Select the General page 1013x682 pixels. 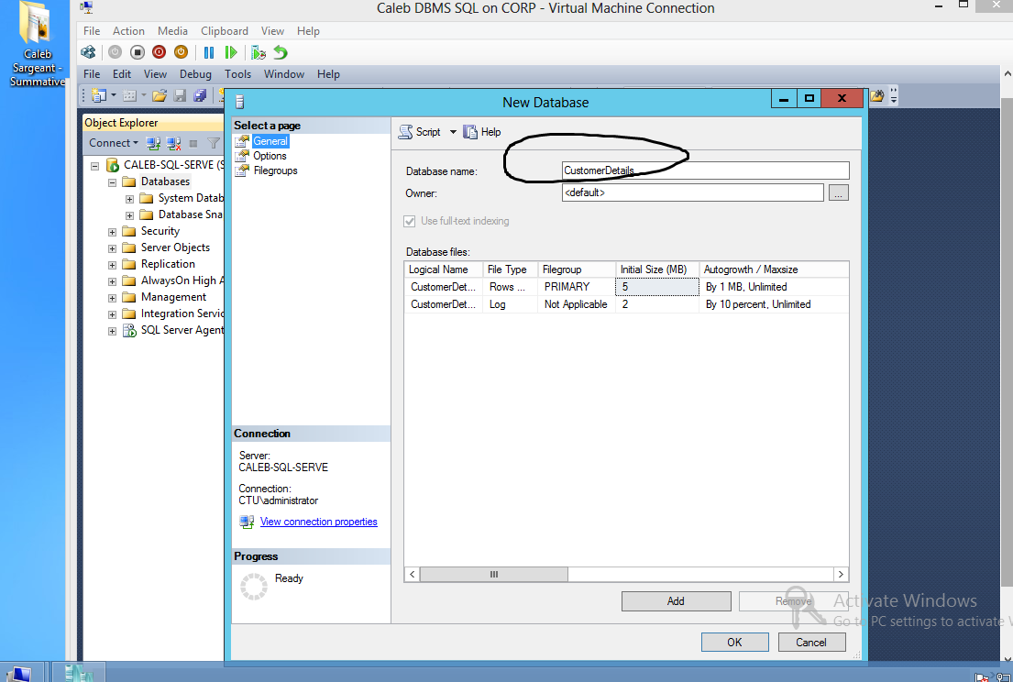coord(270,141)
